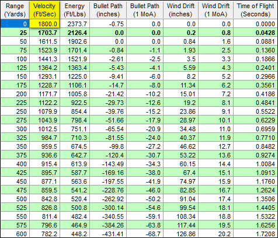Click the Time of Flight (Seconds) header
278x238 pixels.
[255, 10]
